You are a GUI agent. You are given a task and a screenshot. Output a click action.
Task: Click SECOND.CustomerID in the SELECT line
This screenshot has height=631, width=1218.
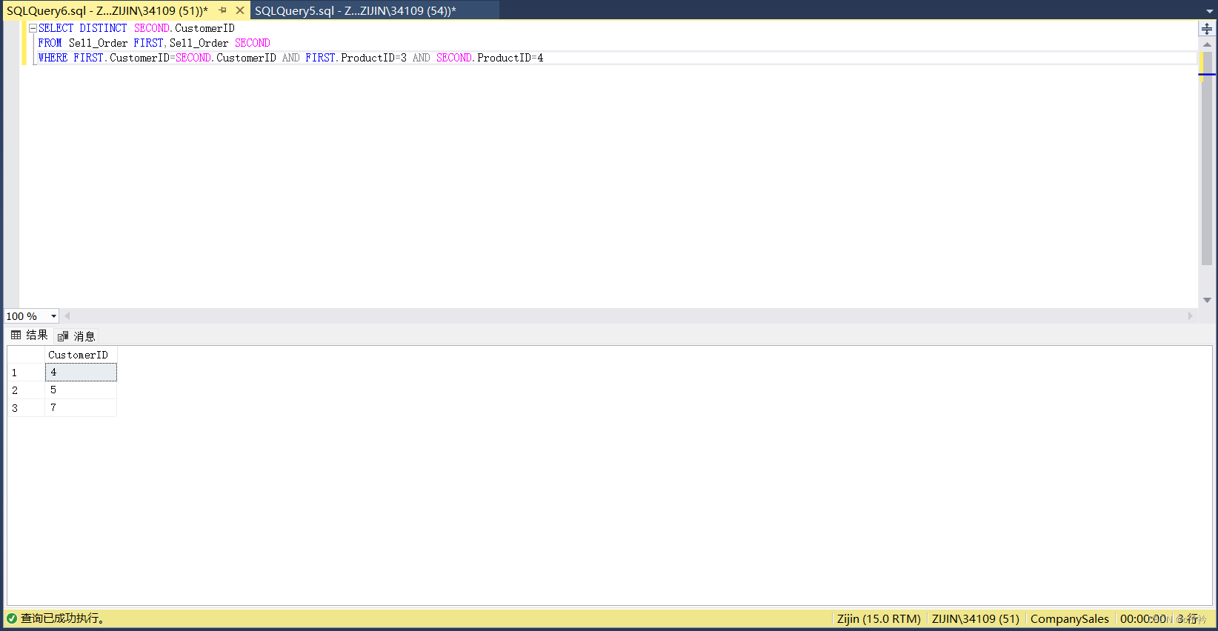(184, 28)
